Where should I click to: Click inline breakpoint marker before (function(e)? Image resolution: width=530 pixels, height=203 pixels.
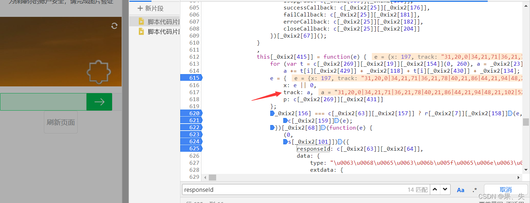point(323,127)
